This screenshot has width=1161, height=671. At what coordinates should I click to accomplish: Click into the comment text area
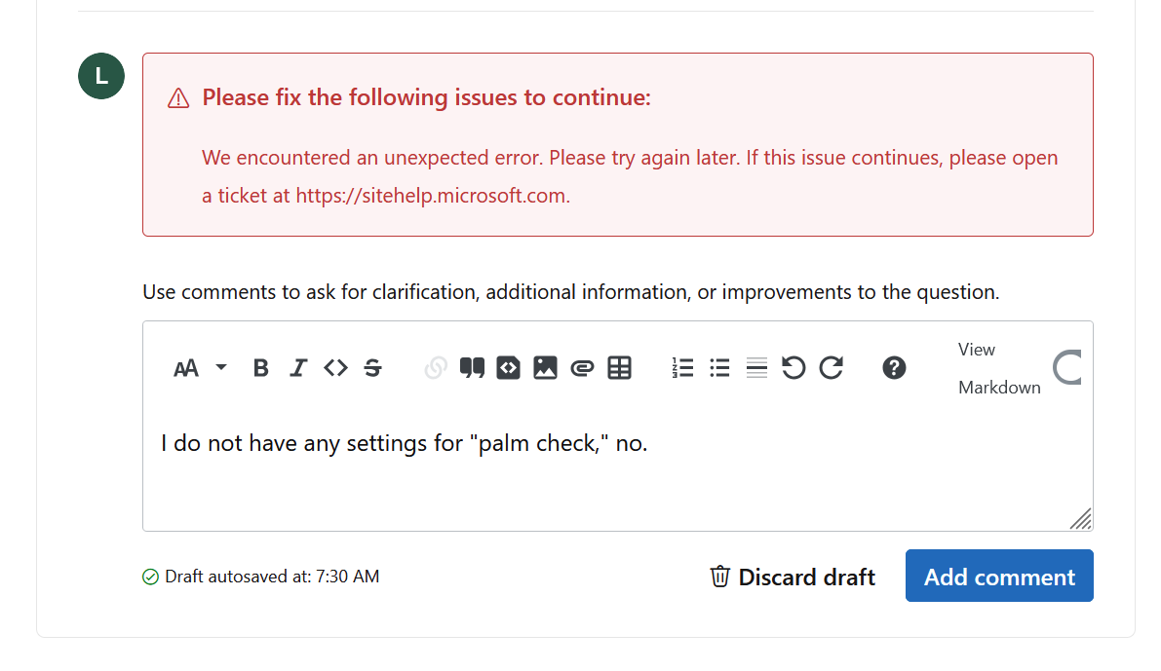[617, 466]
